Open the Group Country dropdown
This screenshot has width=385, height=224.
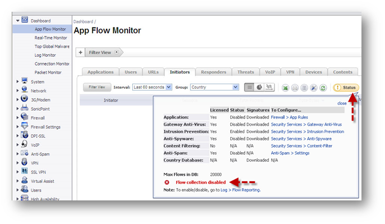214,87
